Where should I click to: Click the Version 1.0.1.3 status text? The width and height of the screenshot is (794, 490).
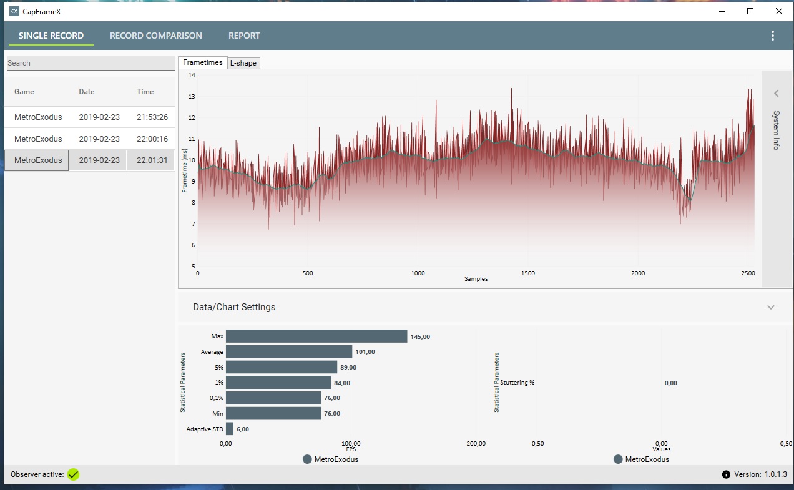pyautogui.click(x=761, y=474)
